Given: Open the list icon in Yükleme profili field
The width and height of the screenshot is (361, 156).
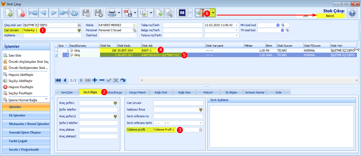Looking at the screenshot, I should [201, 130].
